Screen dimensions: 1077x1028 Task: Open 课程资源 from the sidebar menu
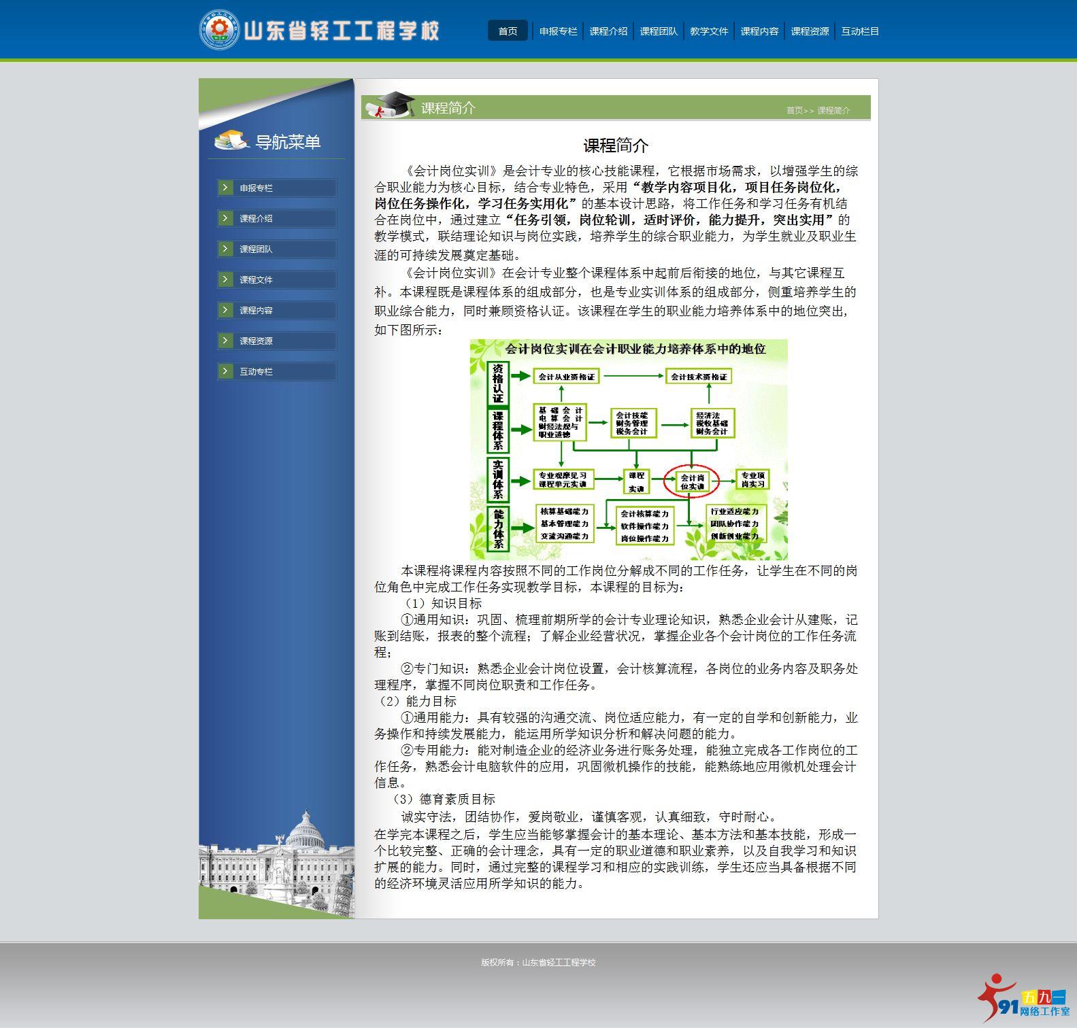click(256, 341)
